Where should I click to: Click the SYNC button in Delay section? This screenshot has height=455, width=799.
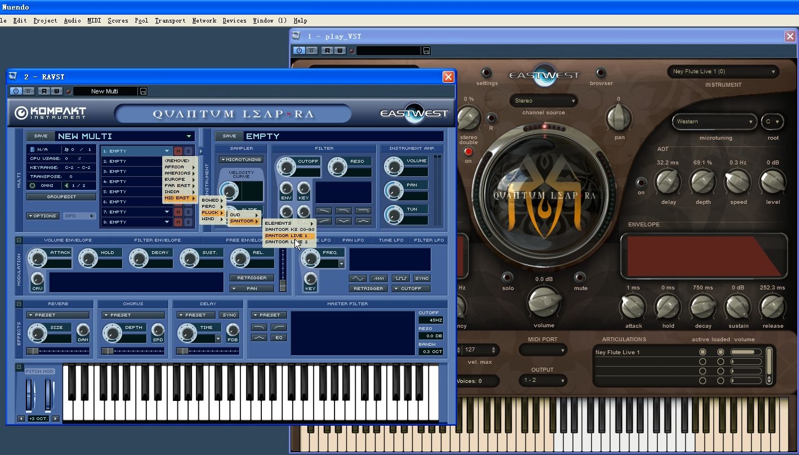[x=229, y=315]
